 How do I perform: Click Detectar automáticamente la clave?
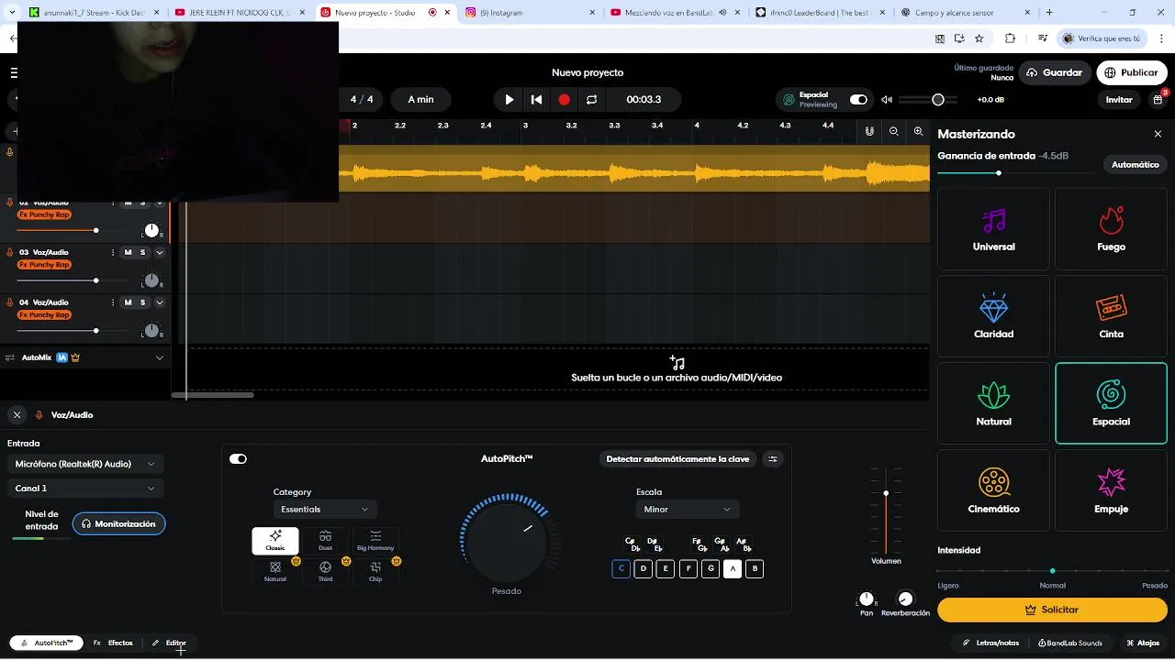click(x=677, y=459)
